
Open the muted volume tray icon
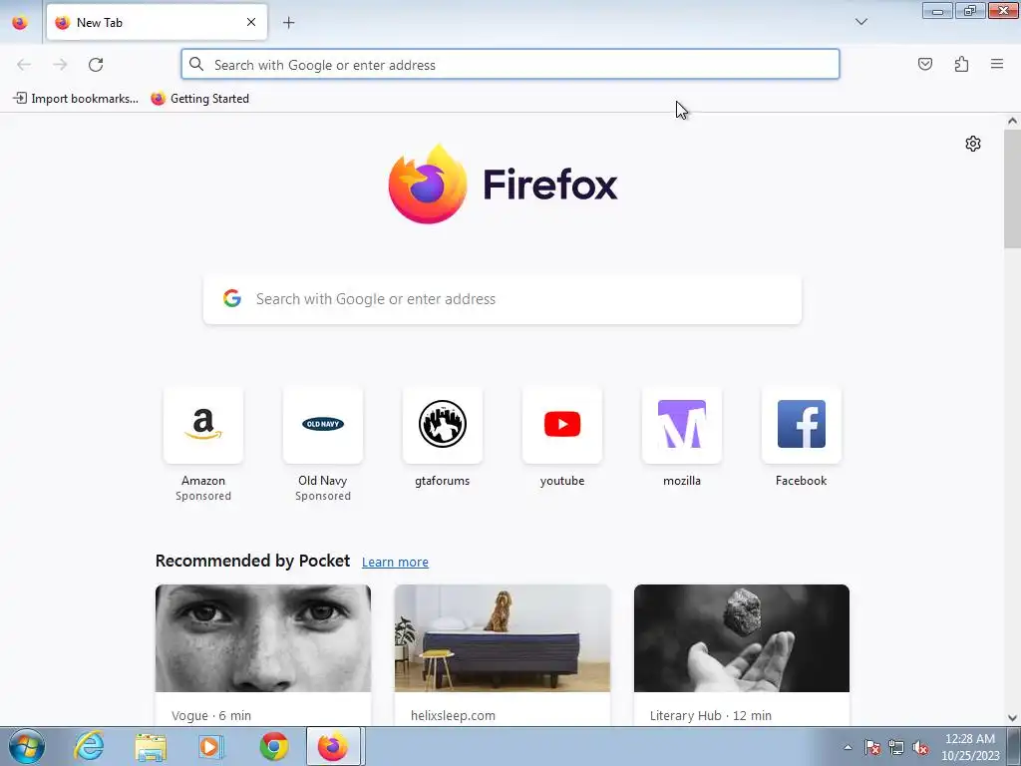pyautogui.click(x=920, y=747)
